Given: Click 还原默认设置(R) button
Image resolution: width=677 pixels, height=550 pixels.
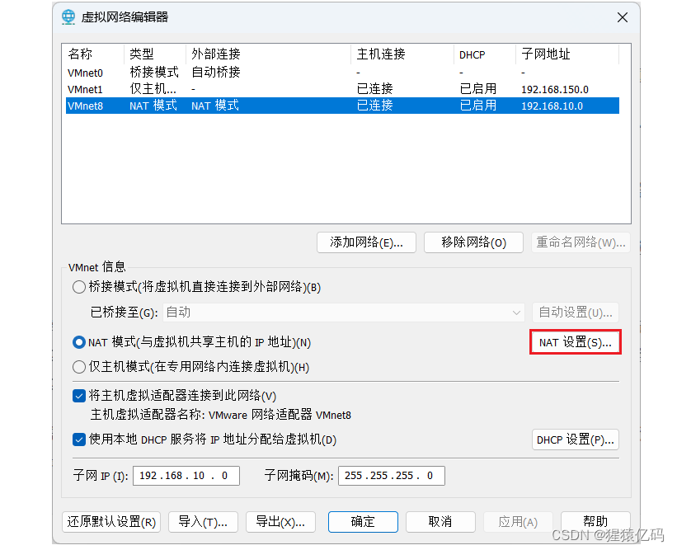Looking at the screenshot, I should coord(111,522).
